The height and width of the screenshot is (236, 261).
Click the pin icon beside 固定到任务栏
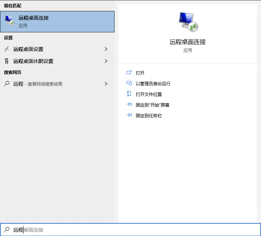coord(129,115)
